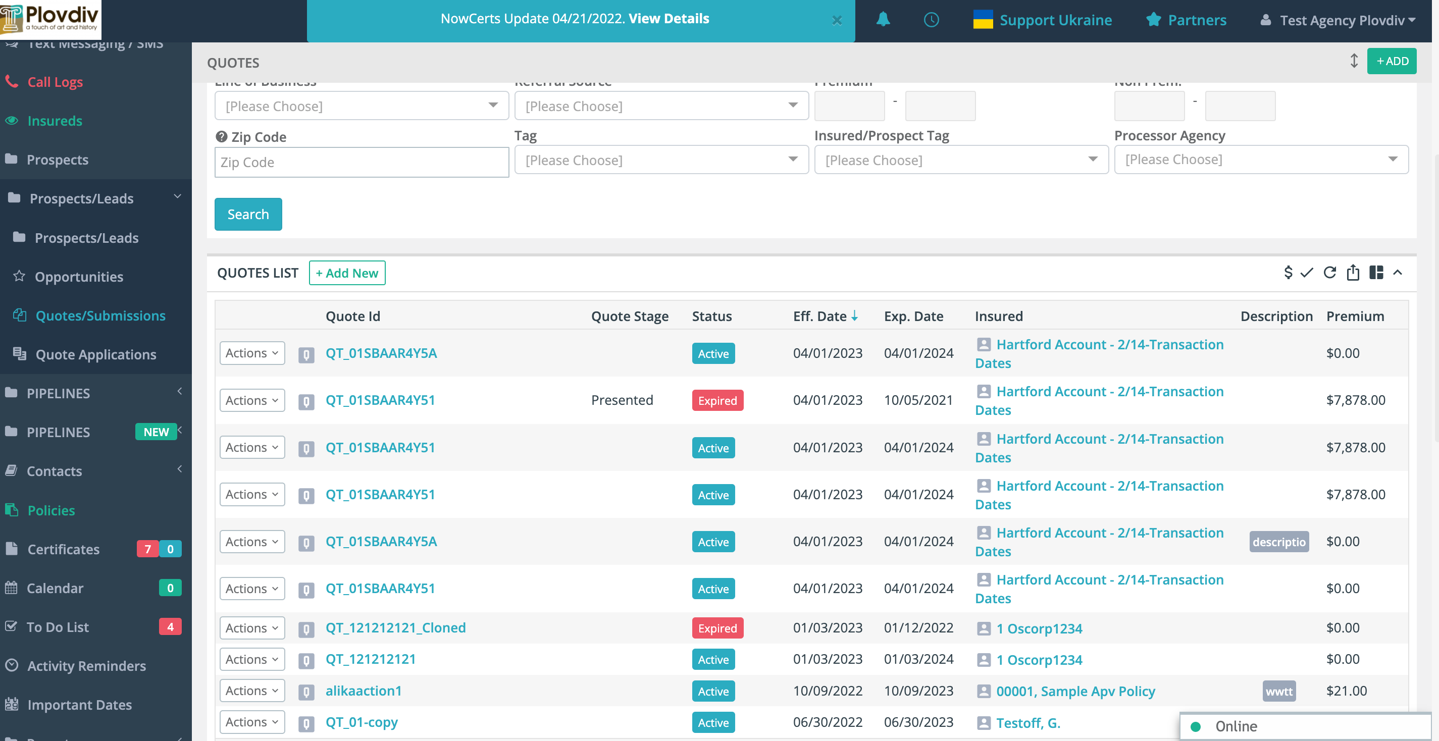Screen dimensions: 1439x741
Task: Open the Line of Business dropdown
Action: (361, 105)
